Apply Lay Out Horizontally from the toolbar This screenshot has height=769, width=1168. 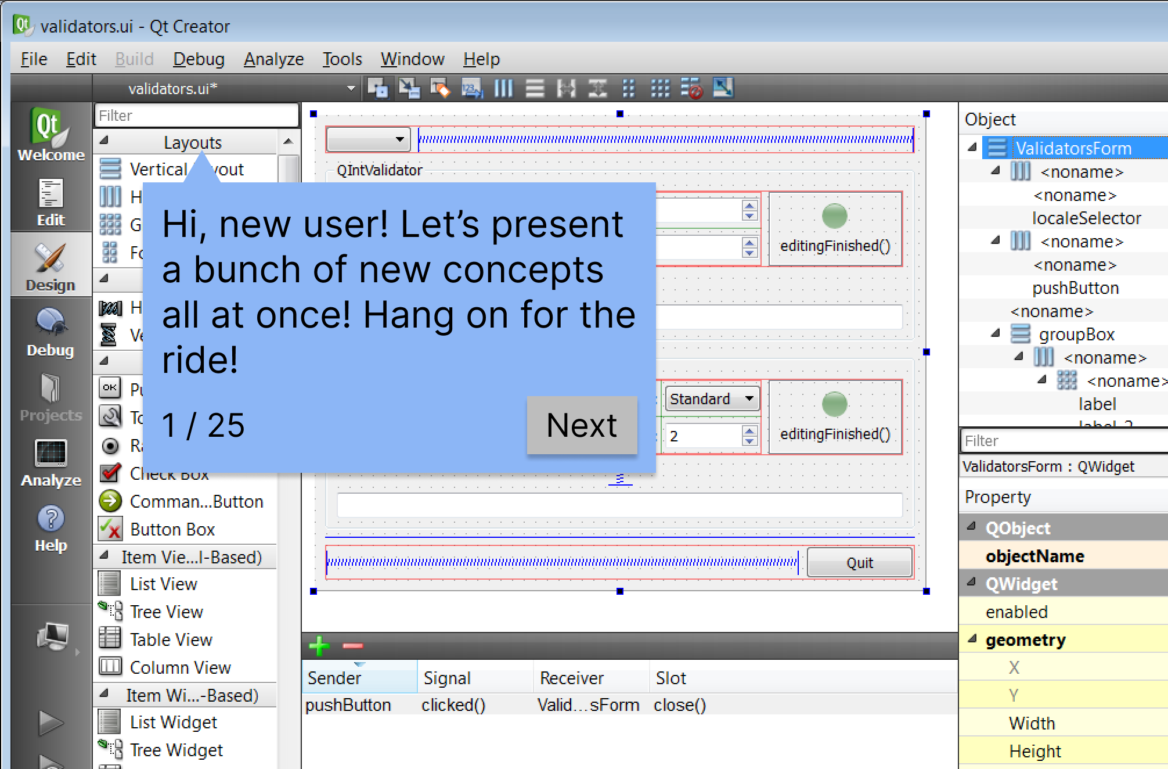(x=503, y=88)
